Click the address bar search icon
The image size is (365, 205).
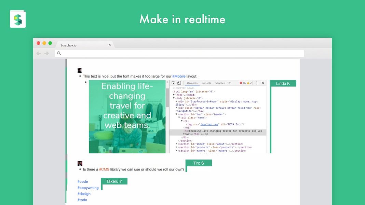coord(59,53)
